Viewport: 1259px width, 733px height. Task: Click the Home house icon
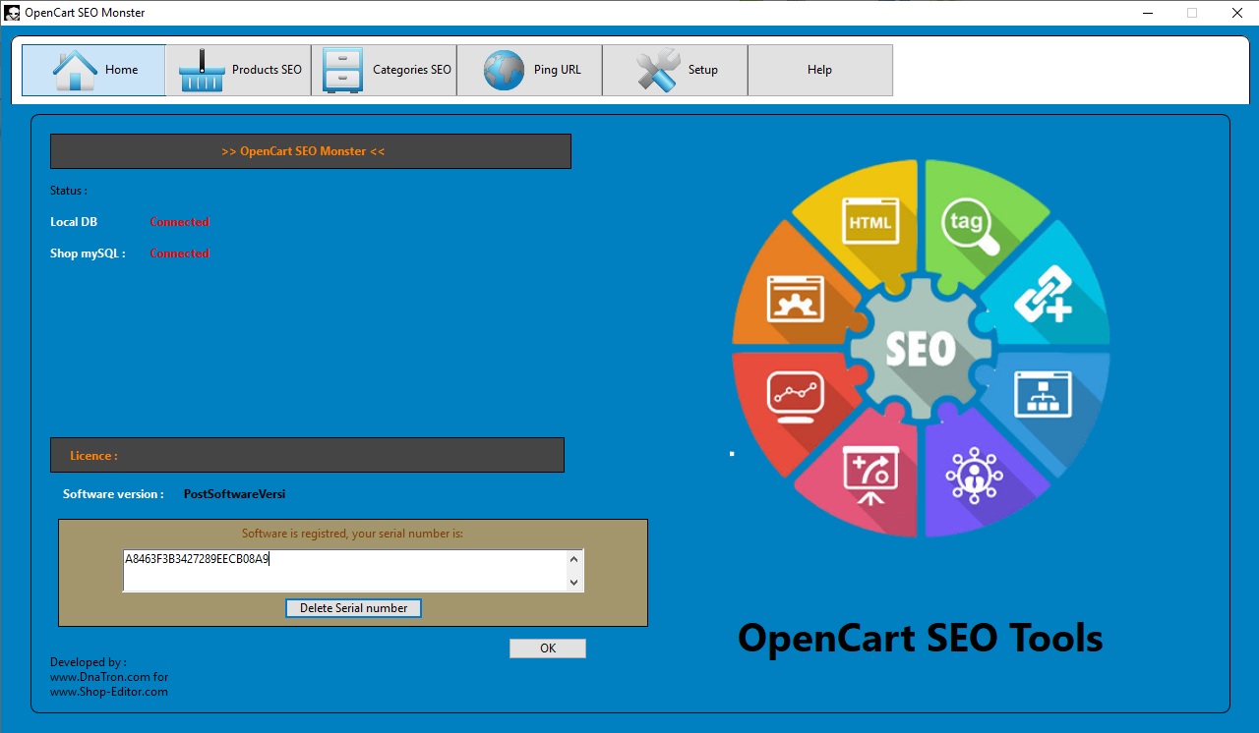pyautogui.click(x=75, y=70)
